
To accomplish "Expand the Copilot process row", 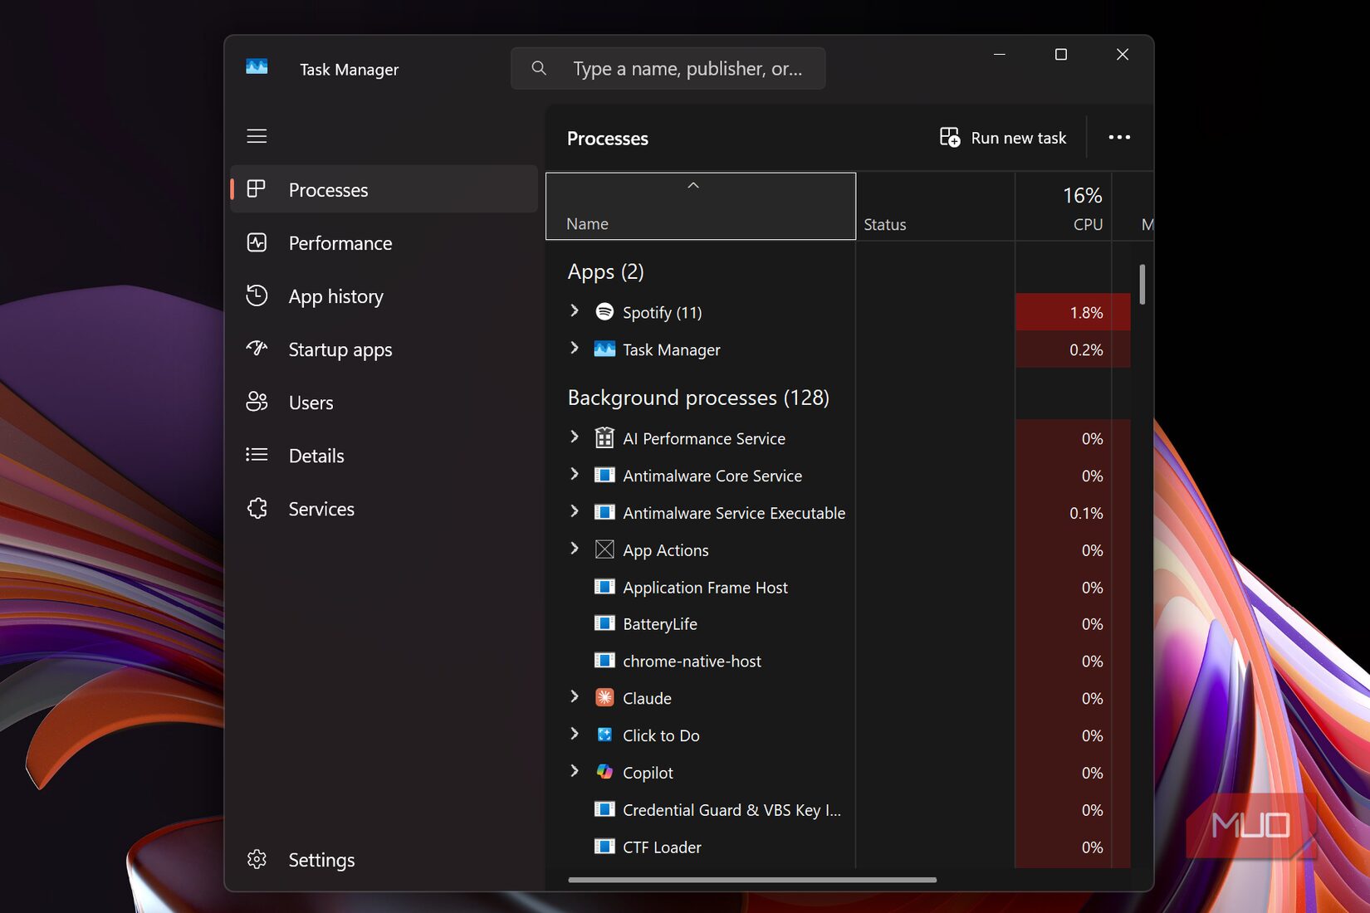I will pyautogui.click(x=574, y=771).
